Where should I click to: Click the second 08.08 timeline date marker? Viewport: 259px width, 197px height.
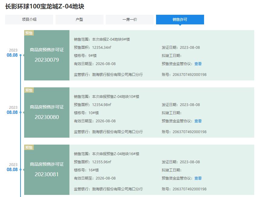coord(12,113)
